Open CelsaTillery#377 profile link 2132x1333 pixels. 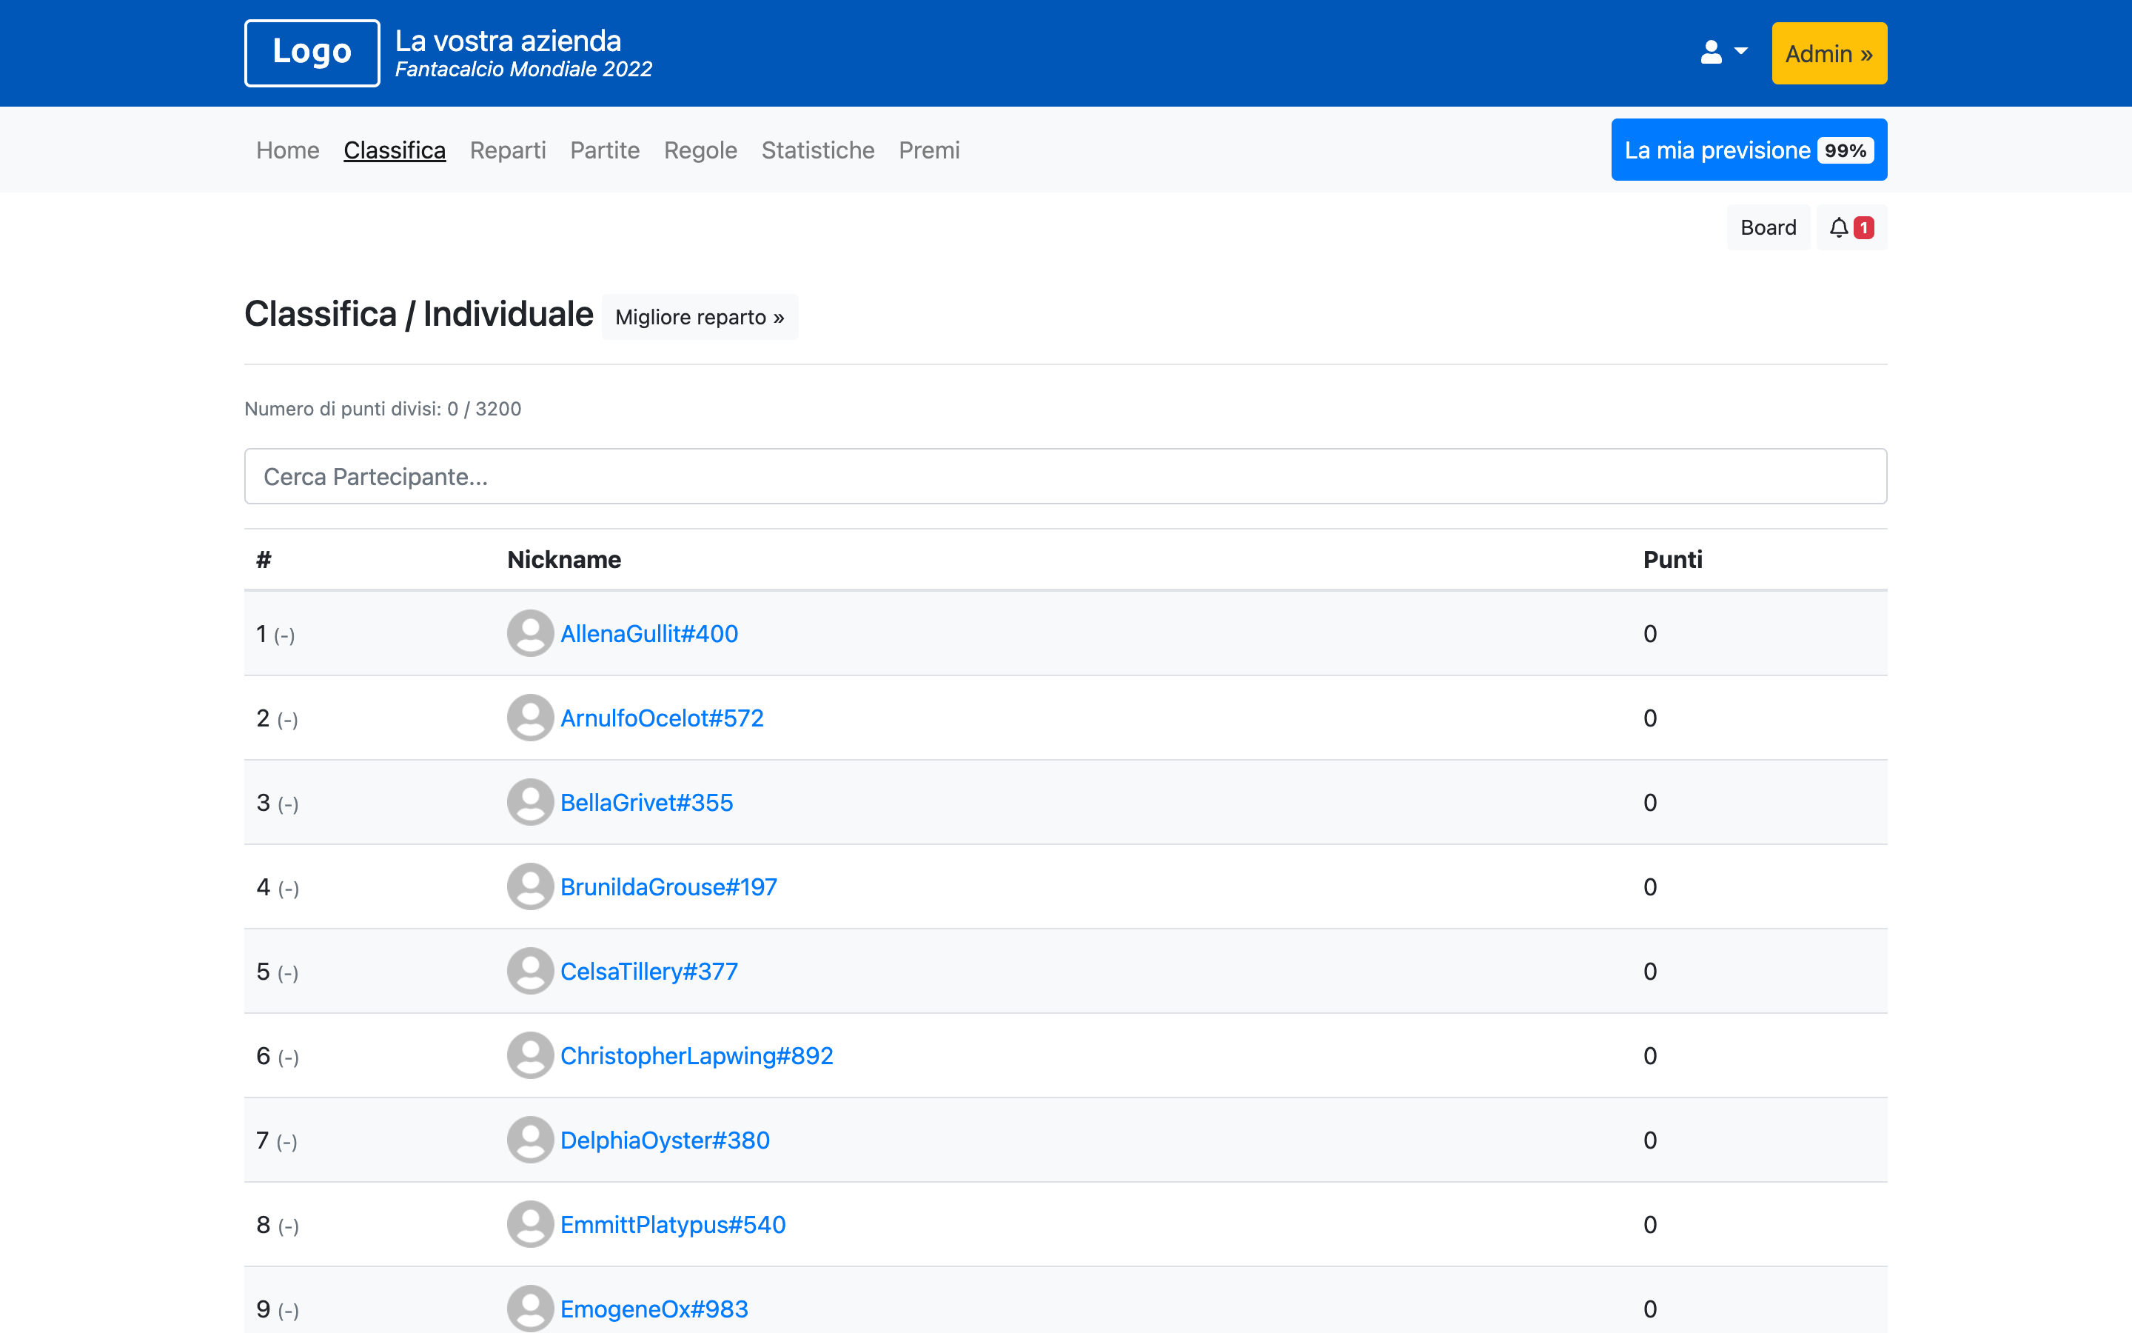(x=649, y=971)
